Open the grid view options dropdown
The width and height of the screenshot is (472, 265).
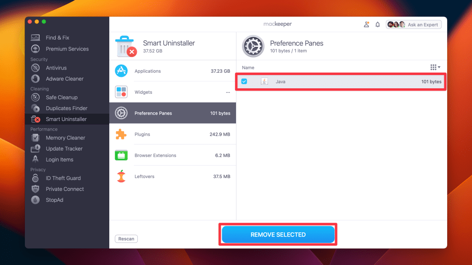tap(435, 67)
